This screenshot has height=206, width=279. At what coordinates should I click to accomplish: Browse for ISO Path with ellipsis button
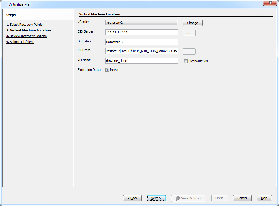pos(189,52)
